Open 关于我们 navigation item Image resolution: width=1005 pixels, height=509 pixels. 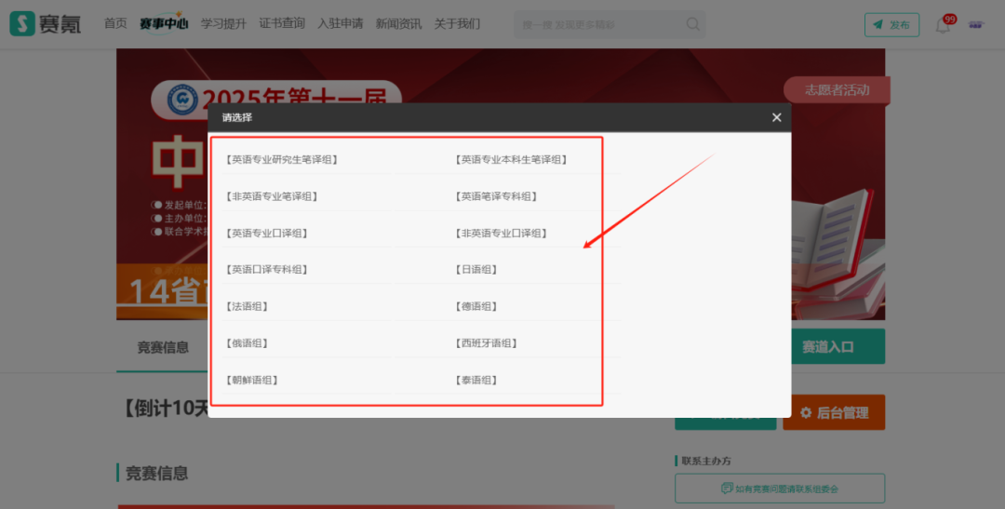[457, 23]
